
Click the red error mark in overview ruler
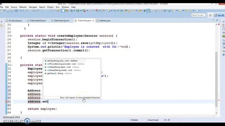[x=219, y=100]
